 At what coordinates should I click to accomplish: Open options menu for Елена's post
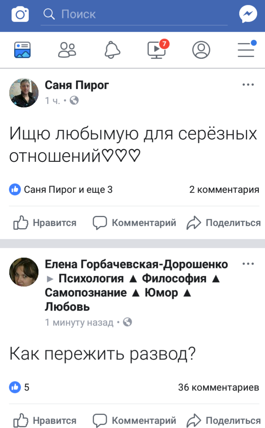248,264
